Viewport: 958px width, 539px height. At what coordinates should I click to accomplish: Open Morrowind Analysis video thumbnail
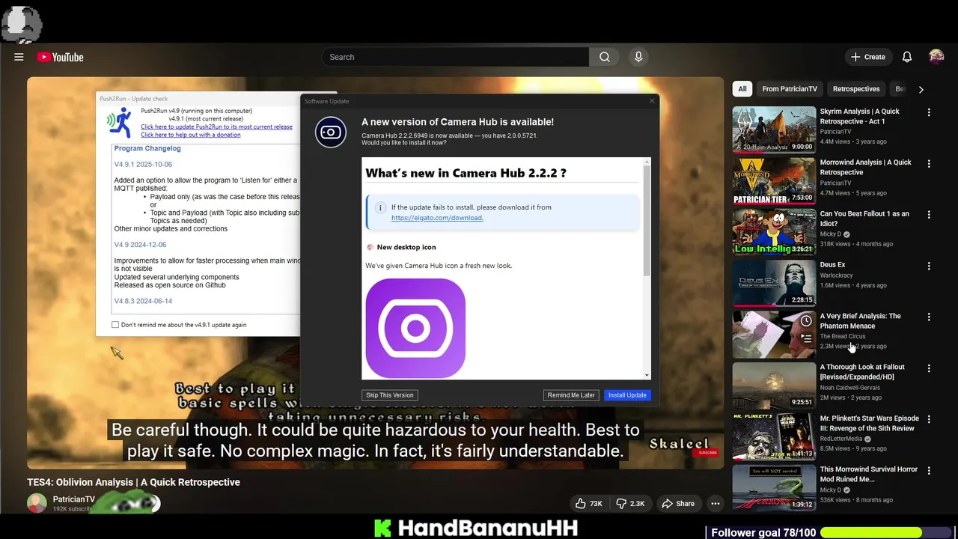(x=774, y=180)
